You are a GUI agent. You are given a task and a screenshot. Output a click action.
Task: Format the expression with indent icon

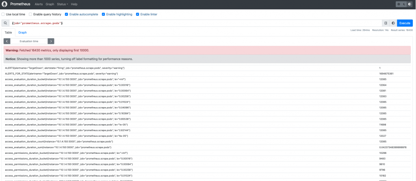click(386, 23)
